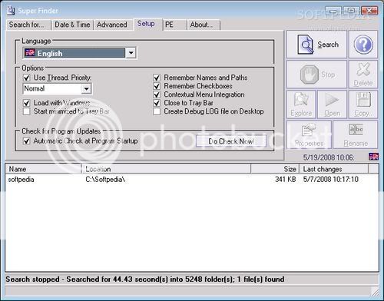Sort results by Location column header
This screenshot has height=301, width=384.
click(166, 169)
